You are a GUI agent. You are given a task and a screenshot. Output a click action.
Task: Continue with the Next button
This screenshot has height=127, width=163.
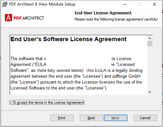click(116, 118)
